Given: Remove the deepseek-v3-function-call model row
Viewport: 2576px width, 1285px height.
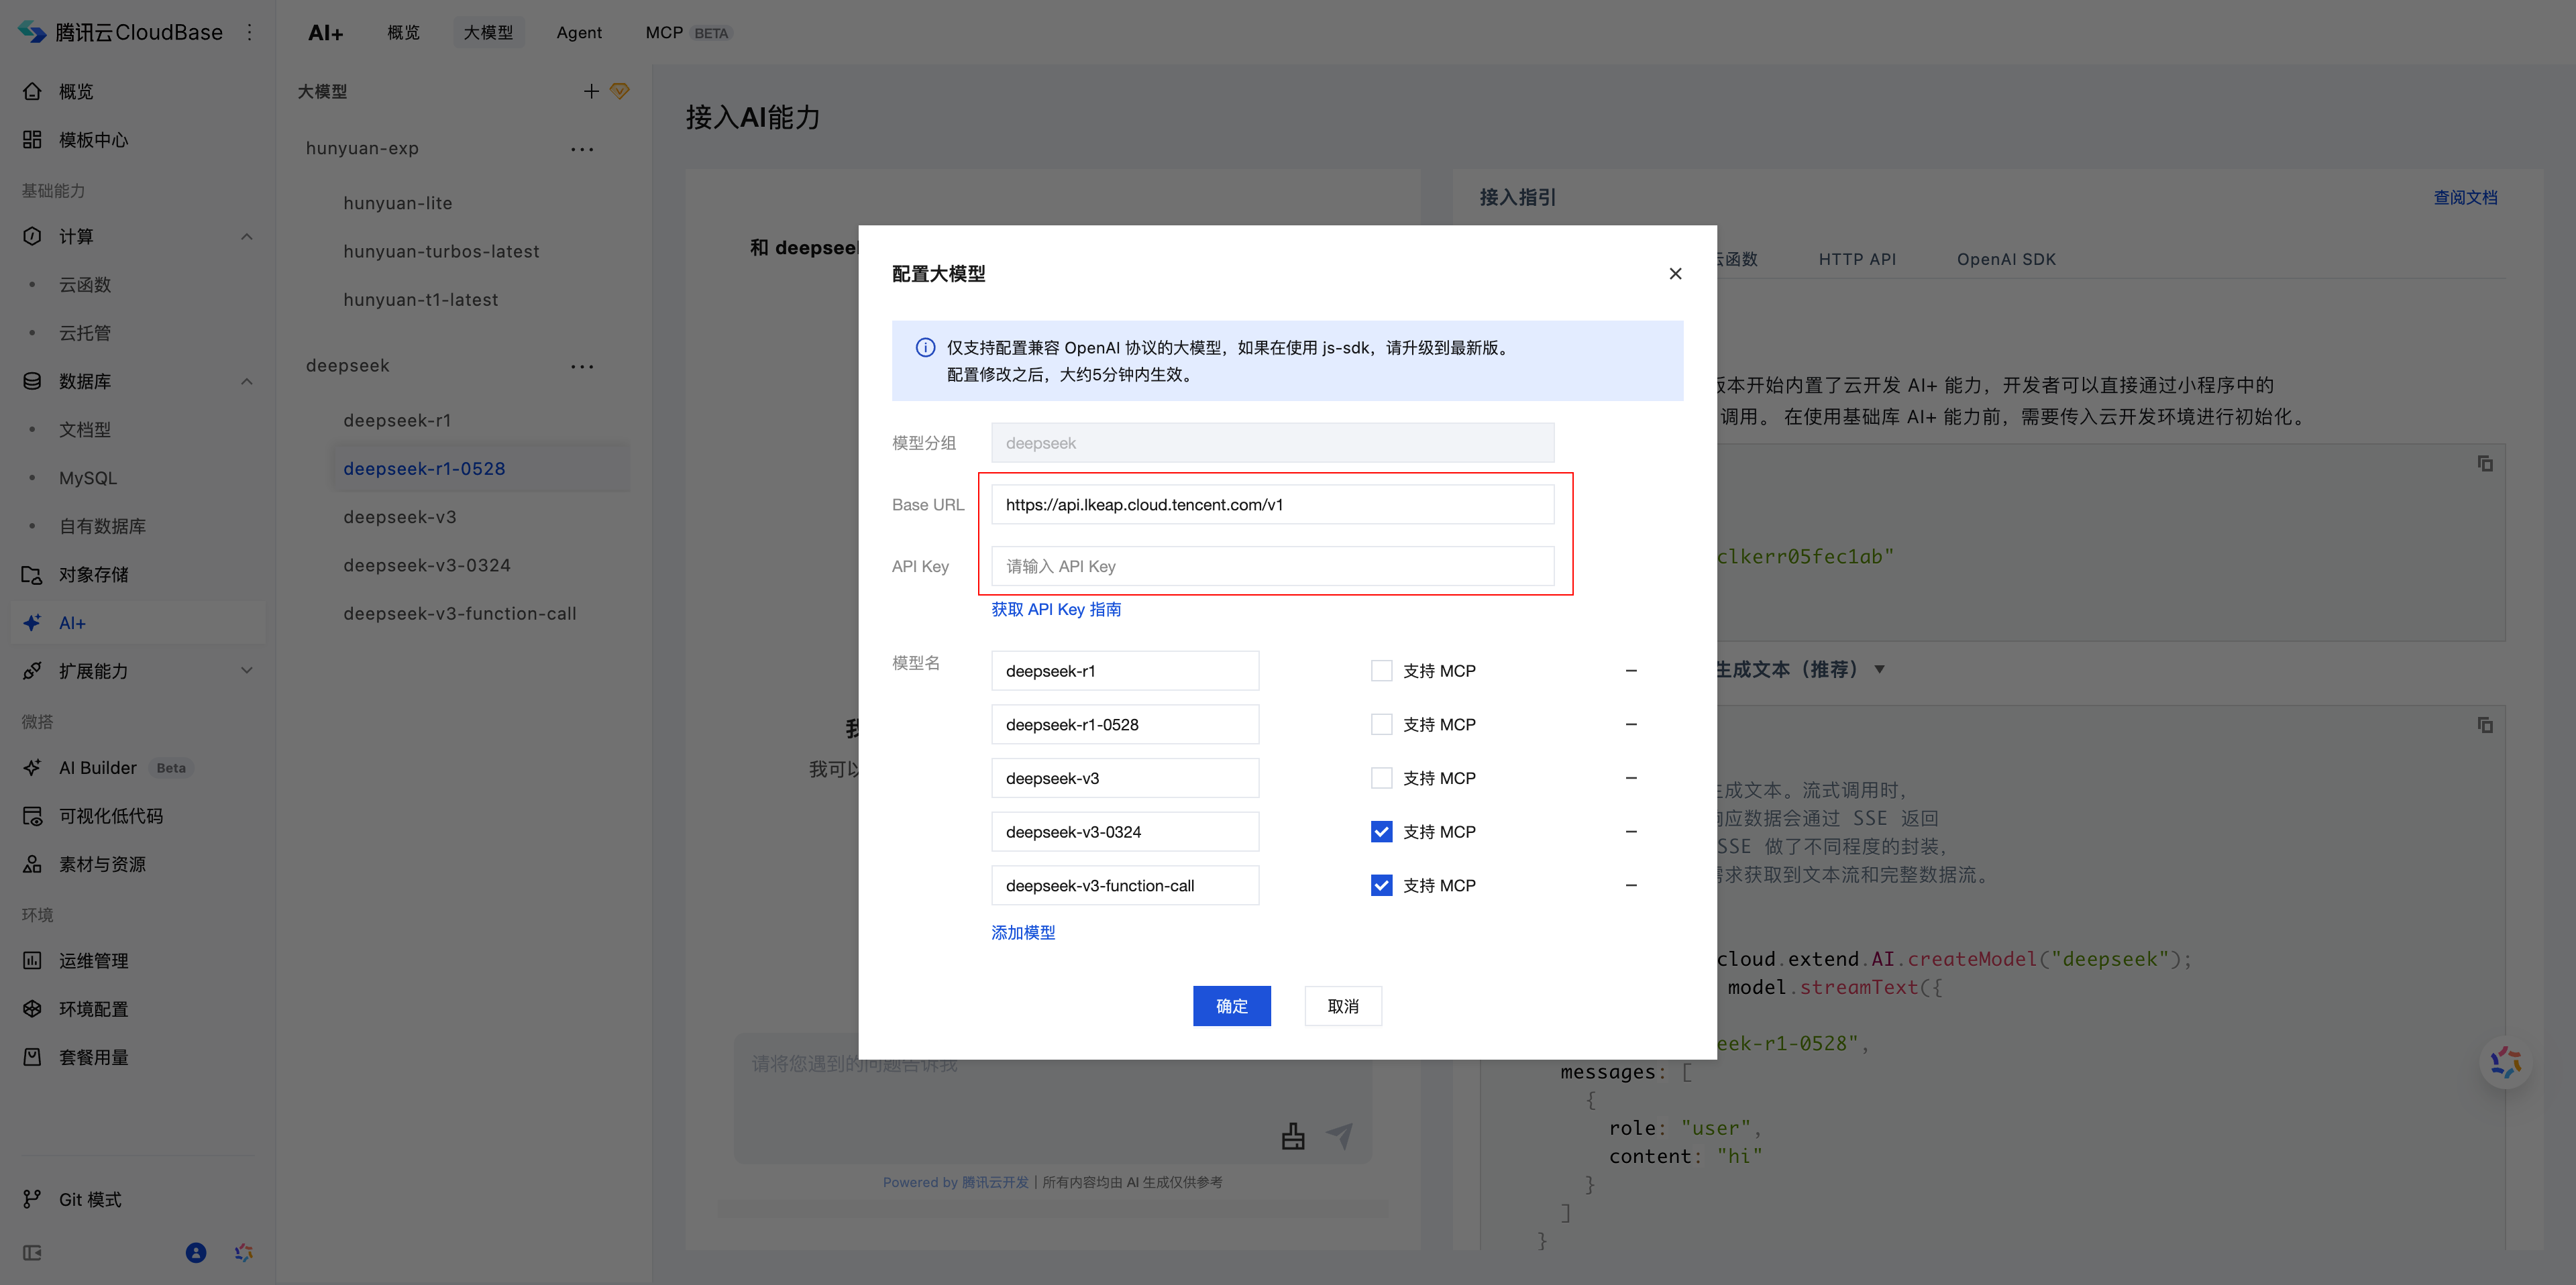Looking at the screenshot, I should pos(1631,885).
